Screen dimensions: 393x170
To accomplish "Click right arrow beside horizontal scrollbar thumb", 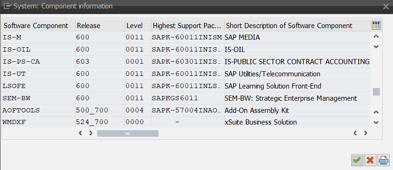I will click(x=91, y=133).
